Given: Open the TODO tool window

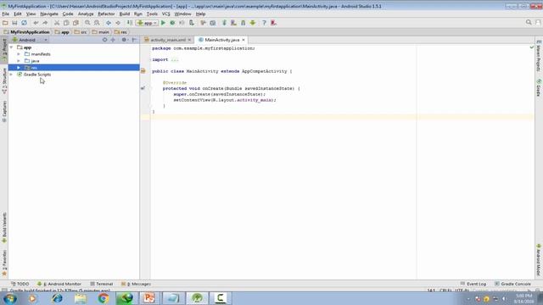Looking at the screenshot, I should point(20,284).
